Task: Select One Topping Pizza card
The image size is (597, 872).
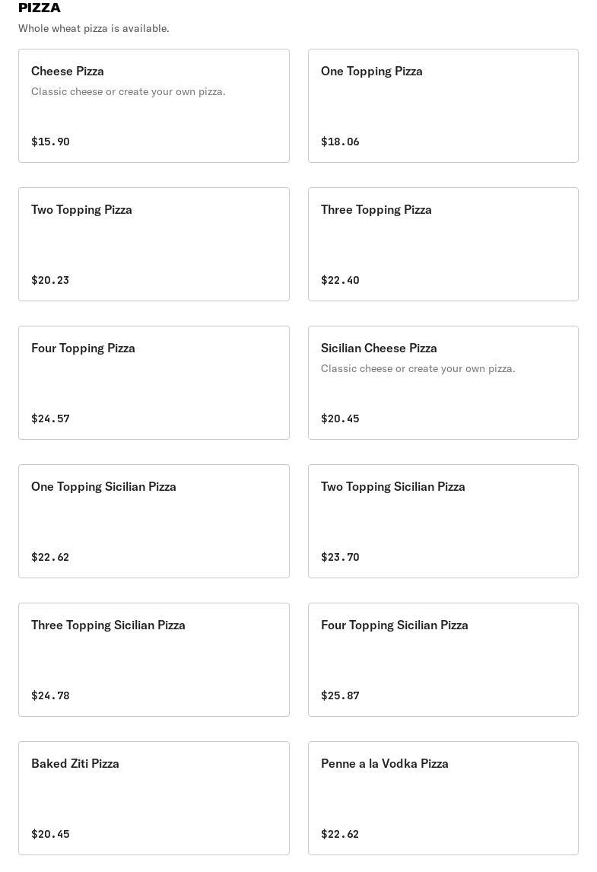Action: tap(443, 106)
